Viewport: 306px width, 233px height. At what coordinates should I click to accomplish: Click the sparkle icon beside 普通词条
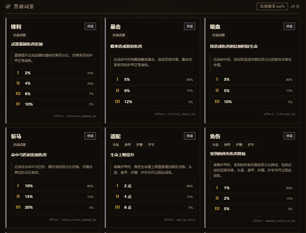click(8, 6)
